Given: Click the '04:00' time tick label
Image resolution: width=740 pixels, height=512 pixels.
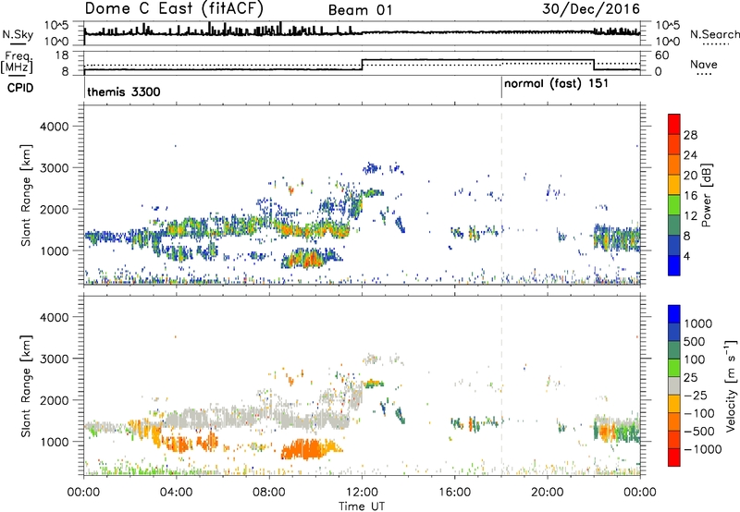Looking at the screenshot, I should (176, 493).
